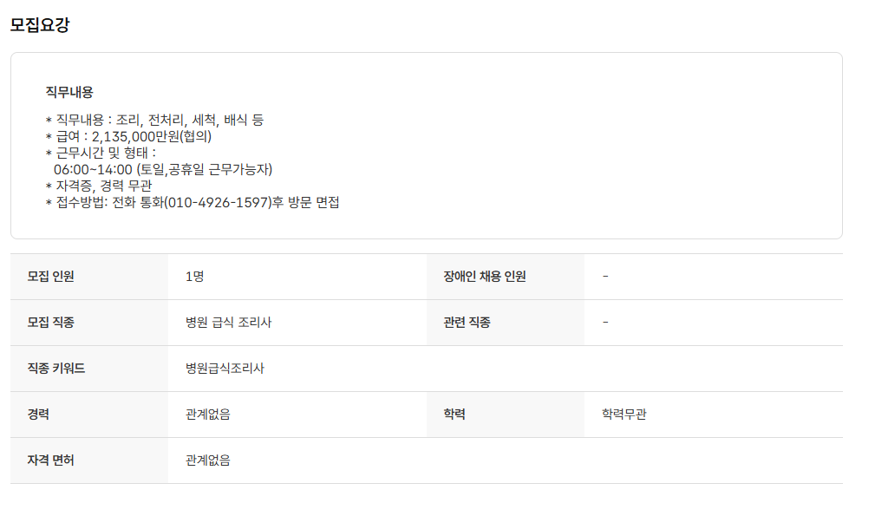The width and height of the screenshot is (888, 516).
Task: Click the 근무시간 및 형태 line
Action: (x=101, y=153)
